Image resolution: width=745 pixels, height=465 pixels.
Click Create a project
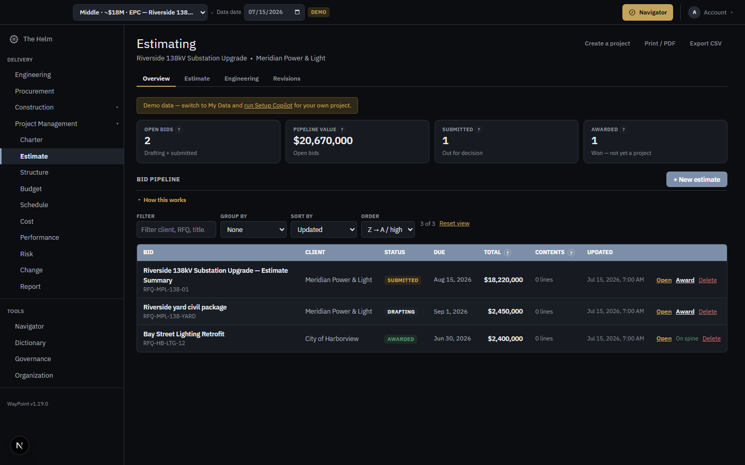[607, 43]
